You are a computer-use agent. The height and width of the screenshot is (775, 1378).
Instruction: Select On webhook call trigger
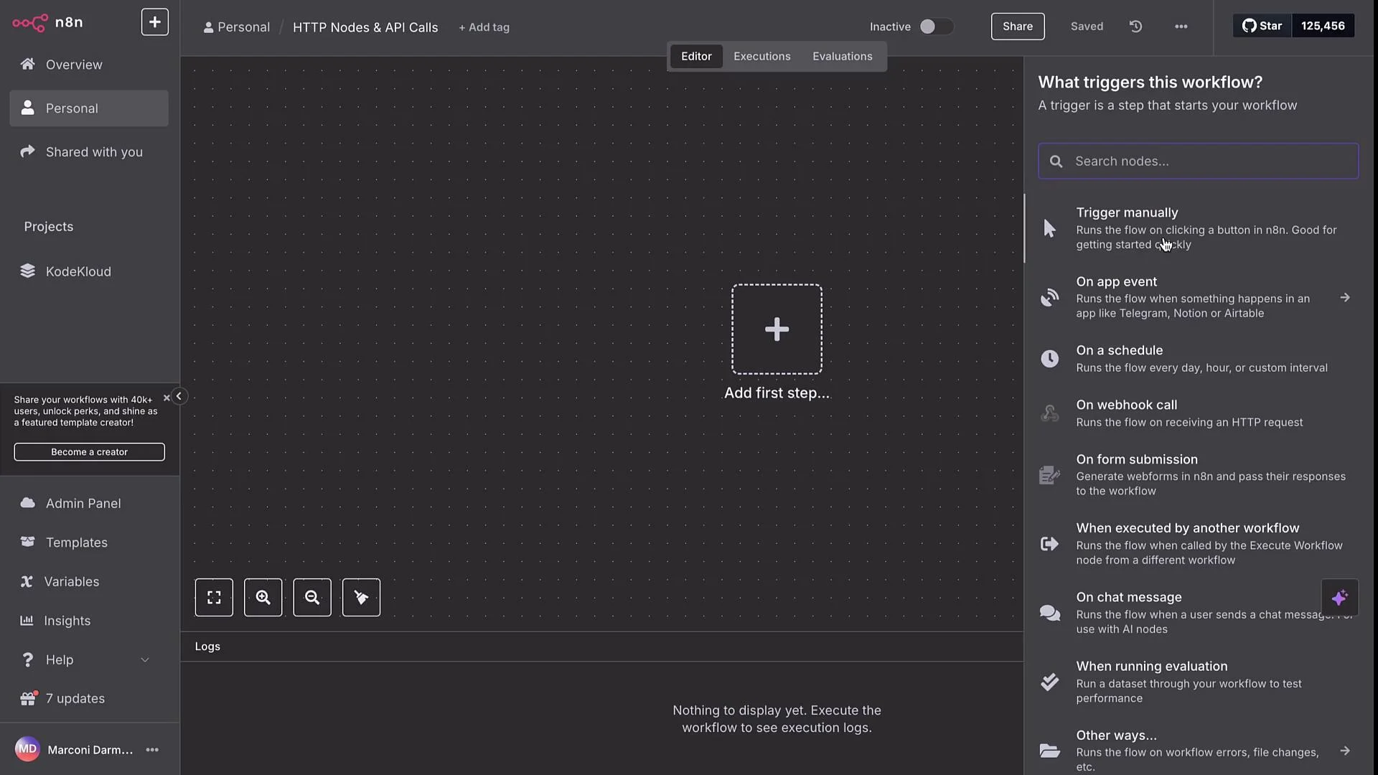tap(1198, 413)
